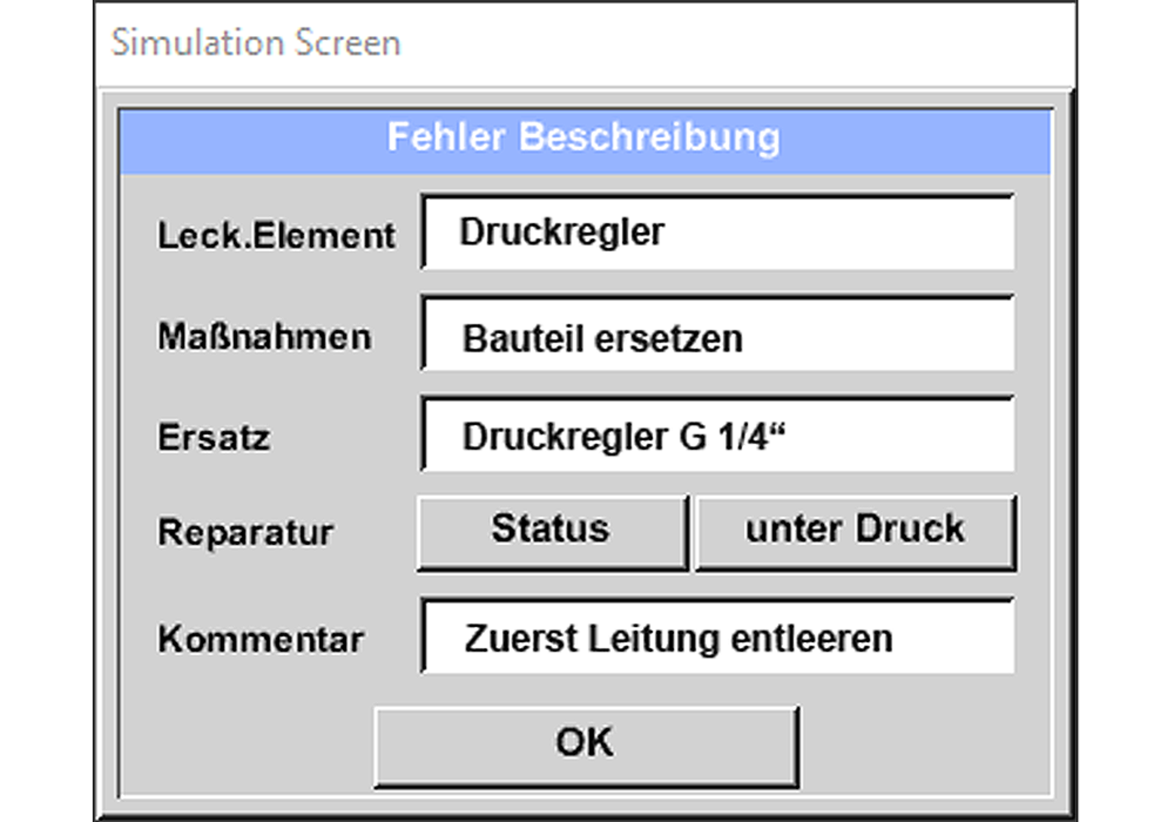
Task: Click the 'Simulation Screen' window title
Action: [256, 43]
